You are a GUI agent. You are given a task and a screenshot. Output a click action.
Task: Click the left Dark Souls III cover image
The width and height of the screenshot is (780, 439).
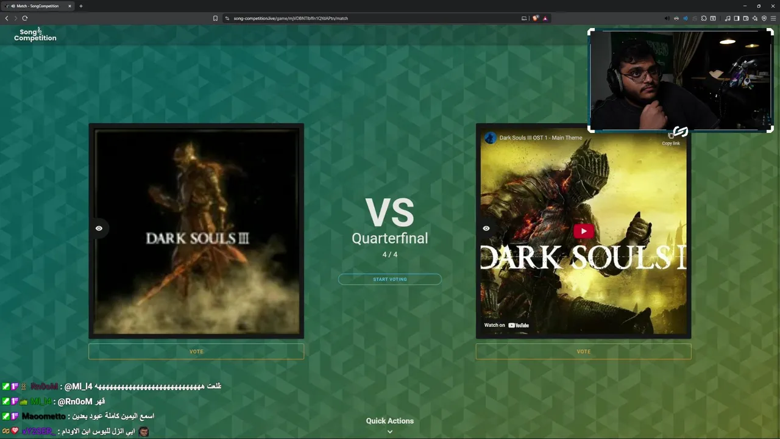tap(196, 231)
